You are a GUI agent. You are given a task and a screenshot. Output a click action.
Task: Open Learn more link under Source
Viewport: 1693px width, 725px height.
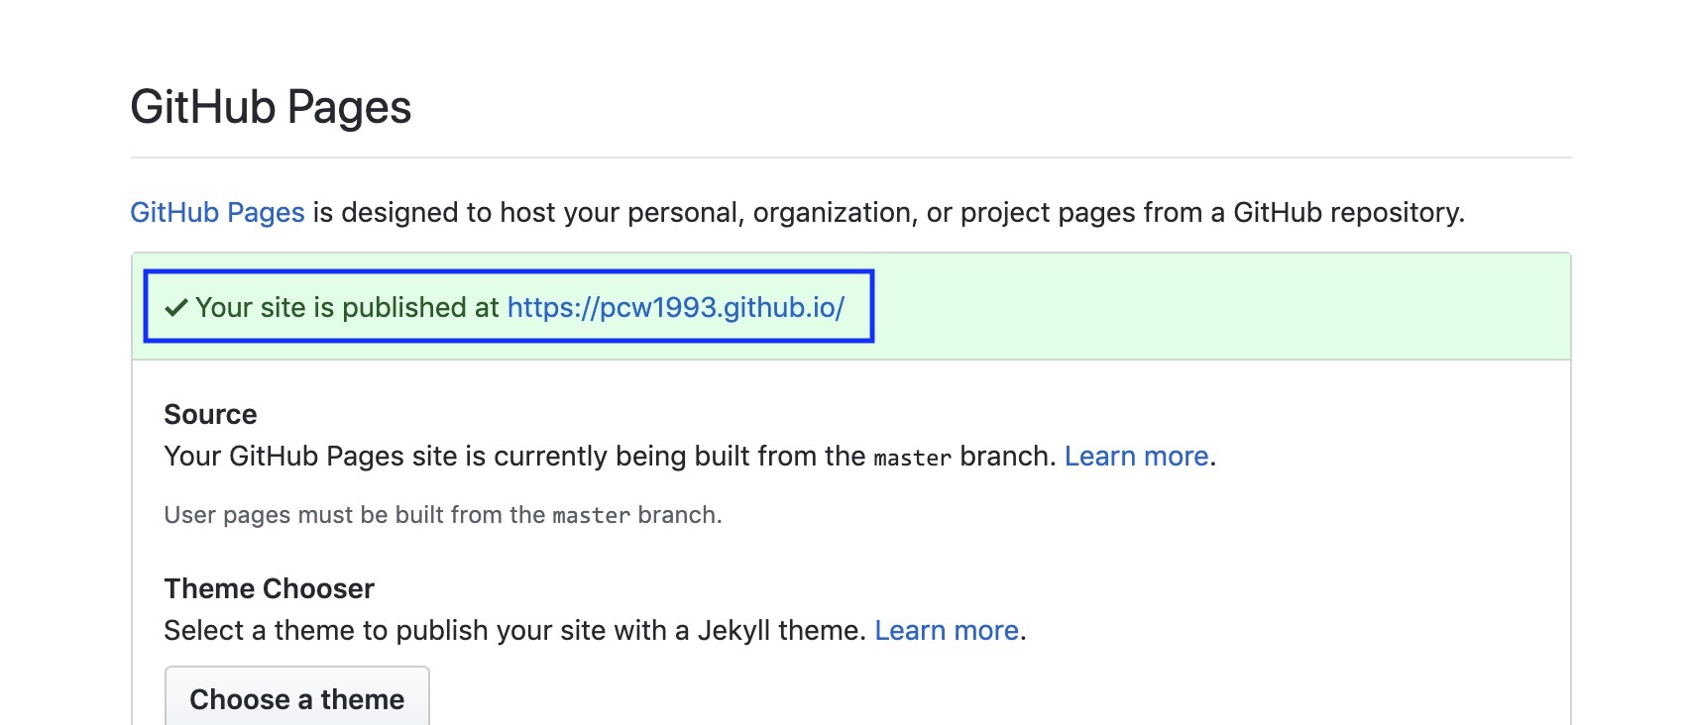pos(1136,457)
